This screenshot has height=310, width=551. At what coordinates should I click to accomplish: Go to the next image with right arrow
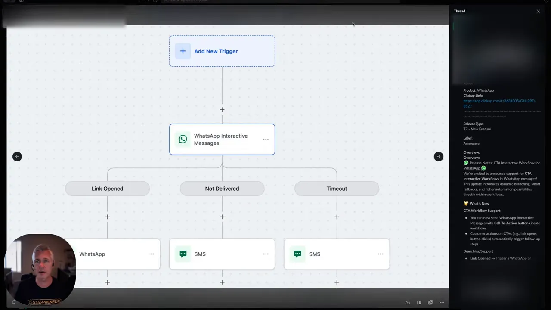(439, 157)
